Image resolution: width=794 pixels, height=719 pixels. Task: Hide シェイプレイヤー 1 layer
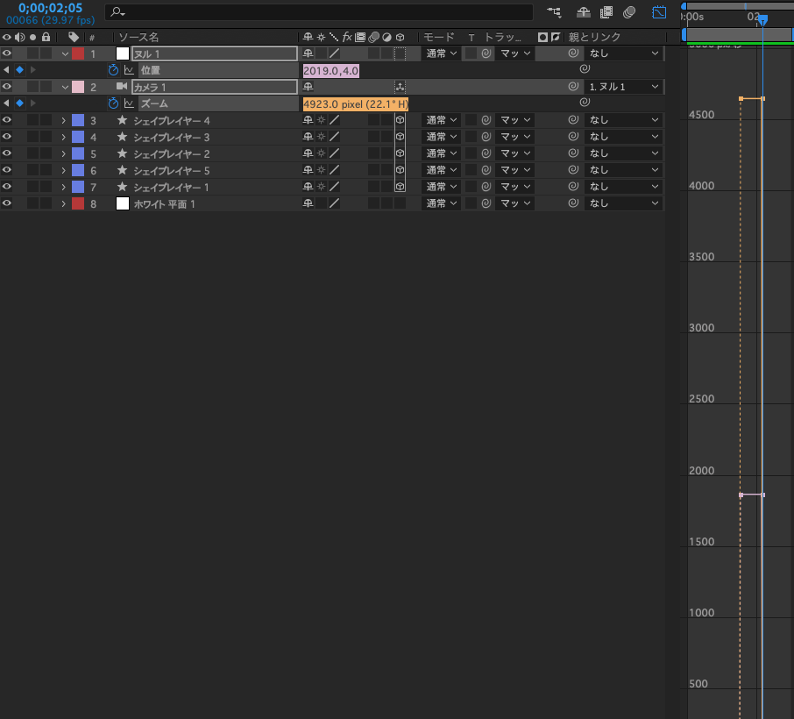tap(7, 187)
